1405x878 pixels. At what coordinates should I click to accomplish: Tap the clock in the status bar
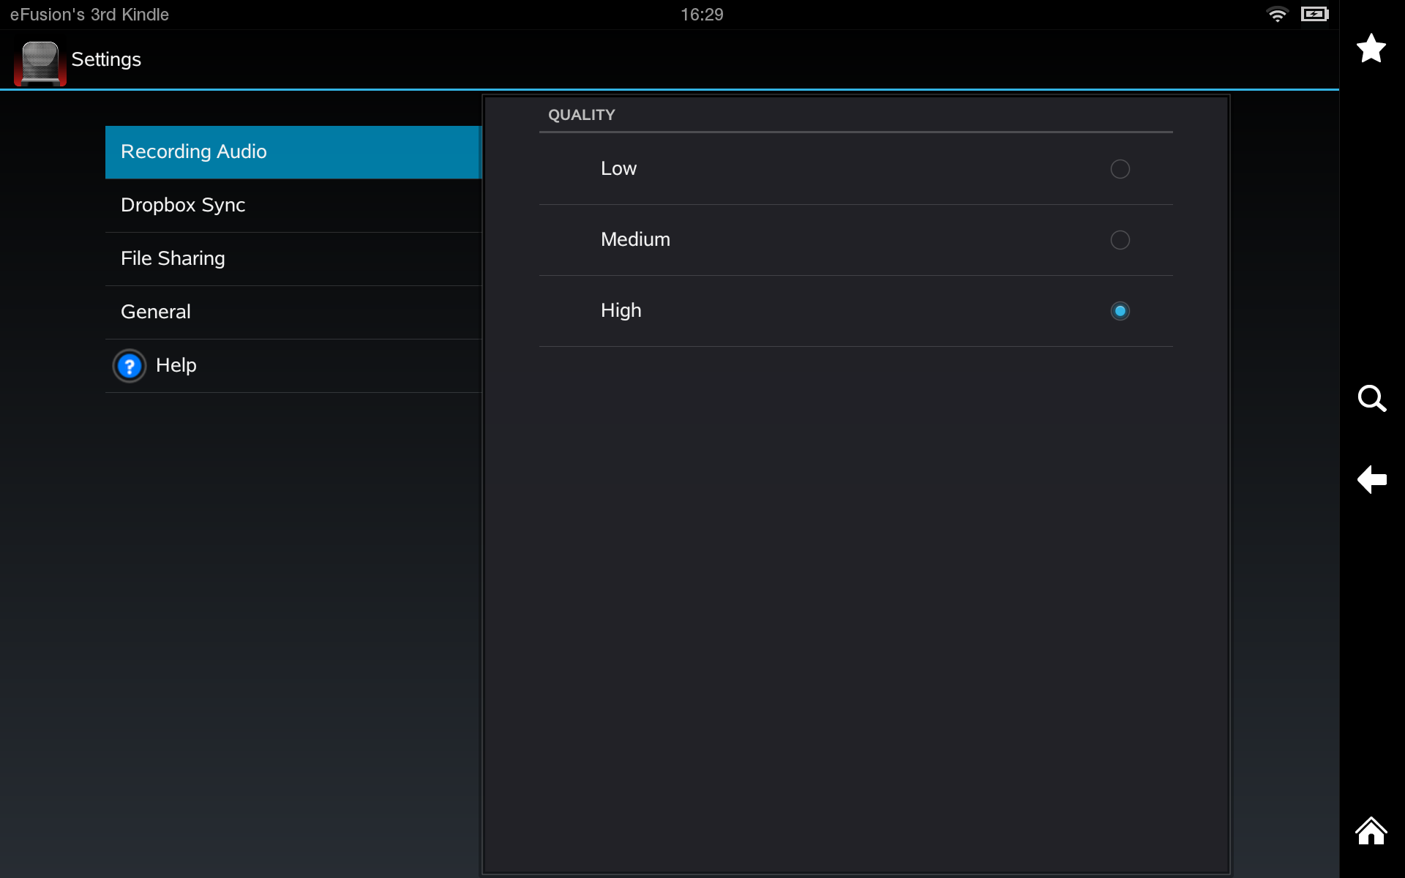(702, 14)
